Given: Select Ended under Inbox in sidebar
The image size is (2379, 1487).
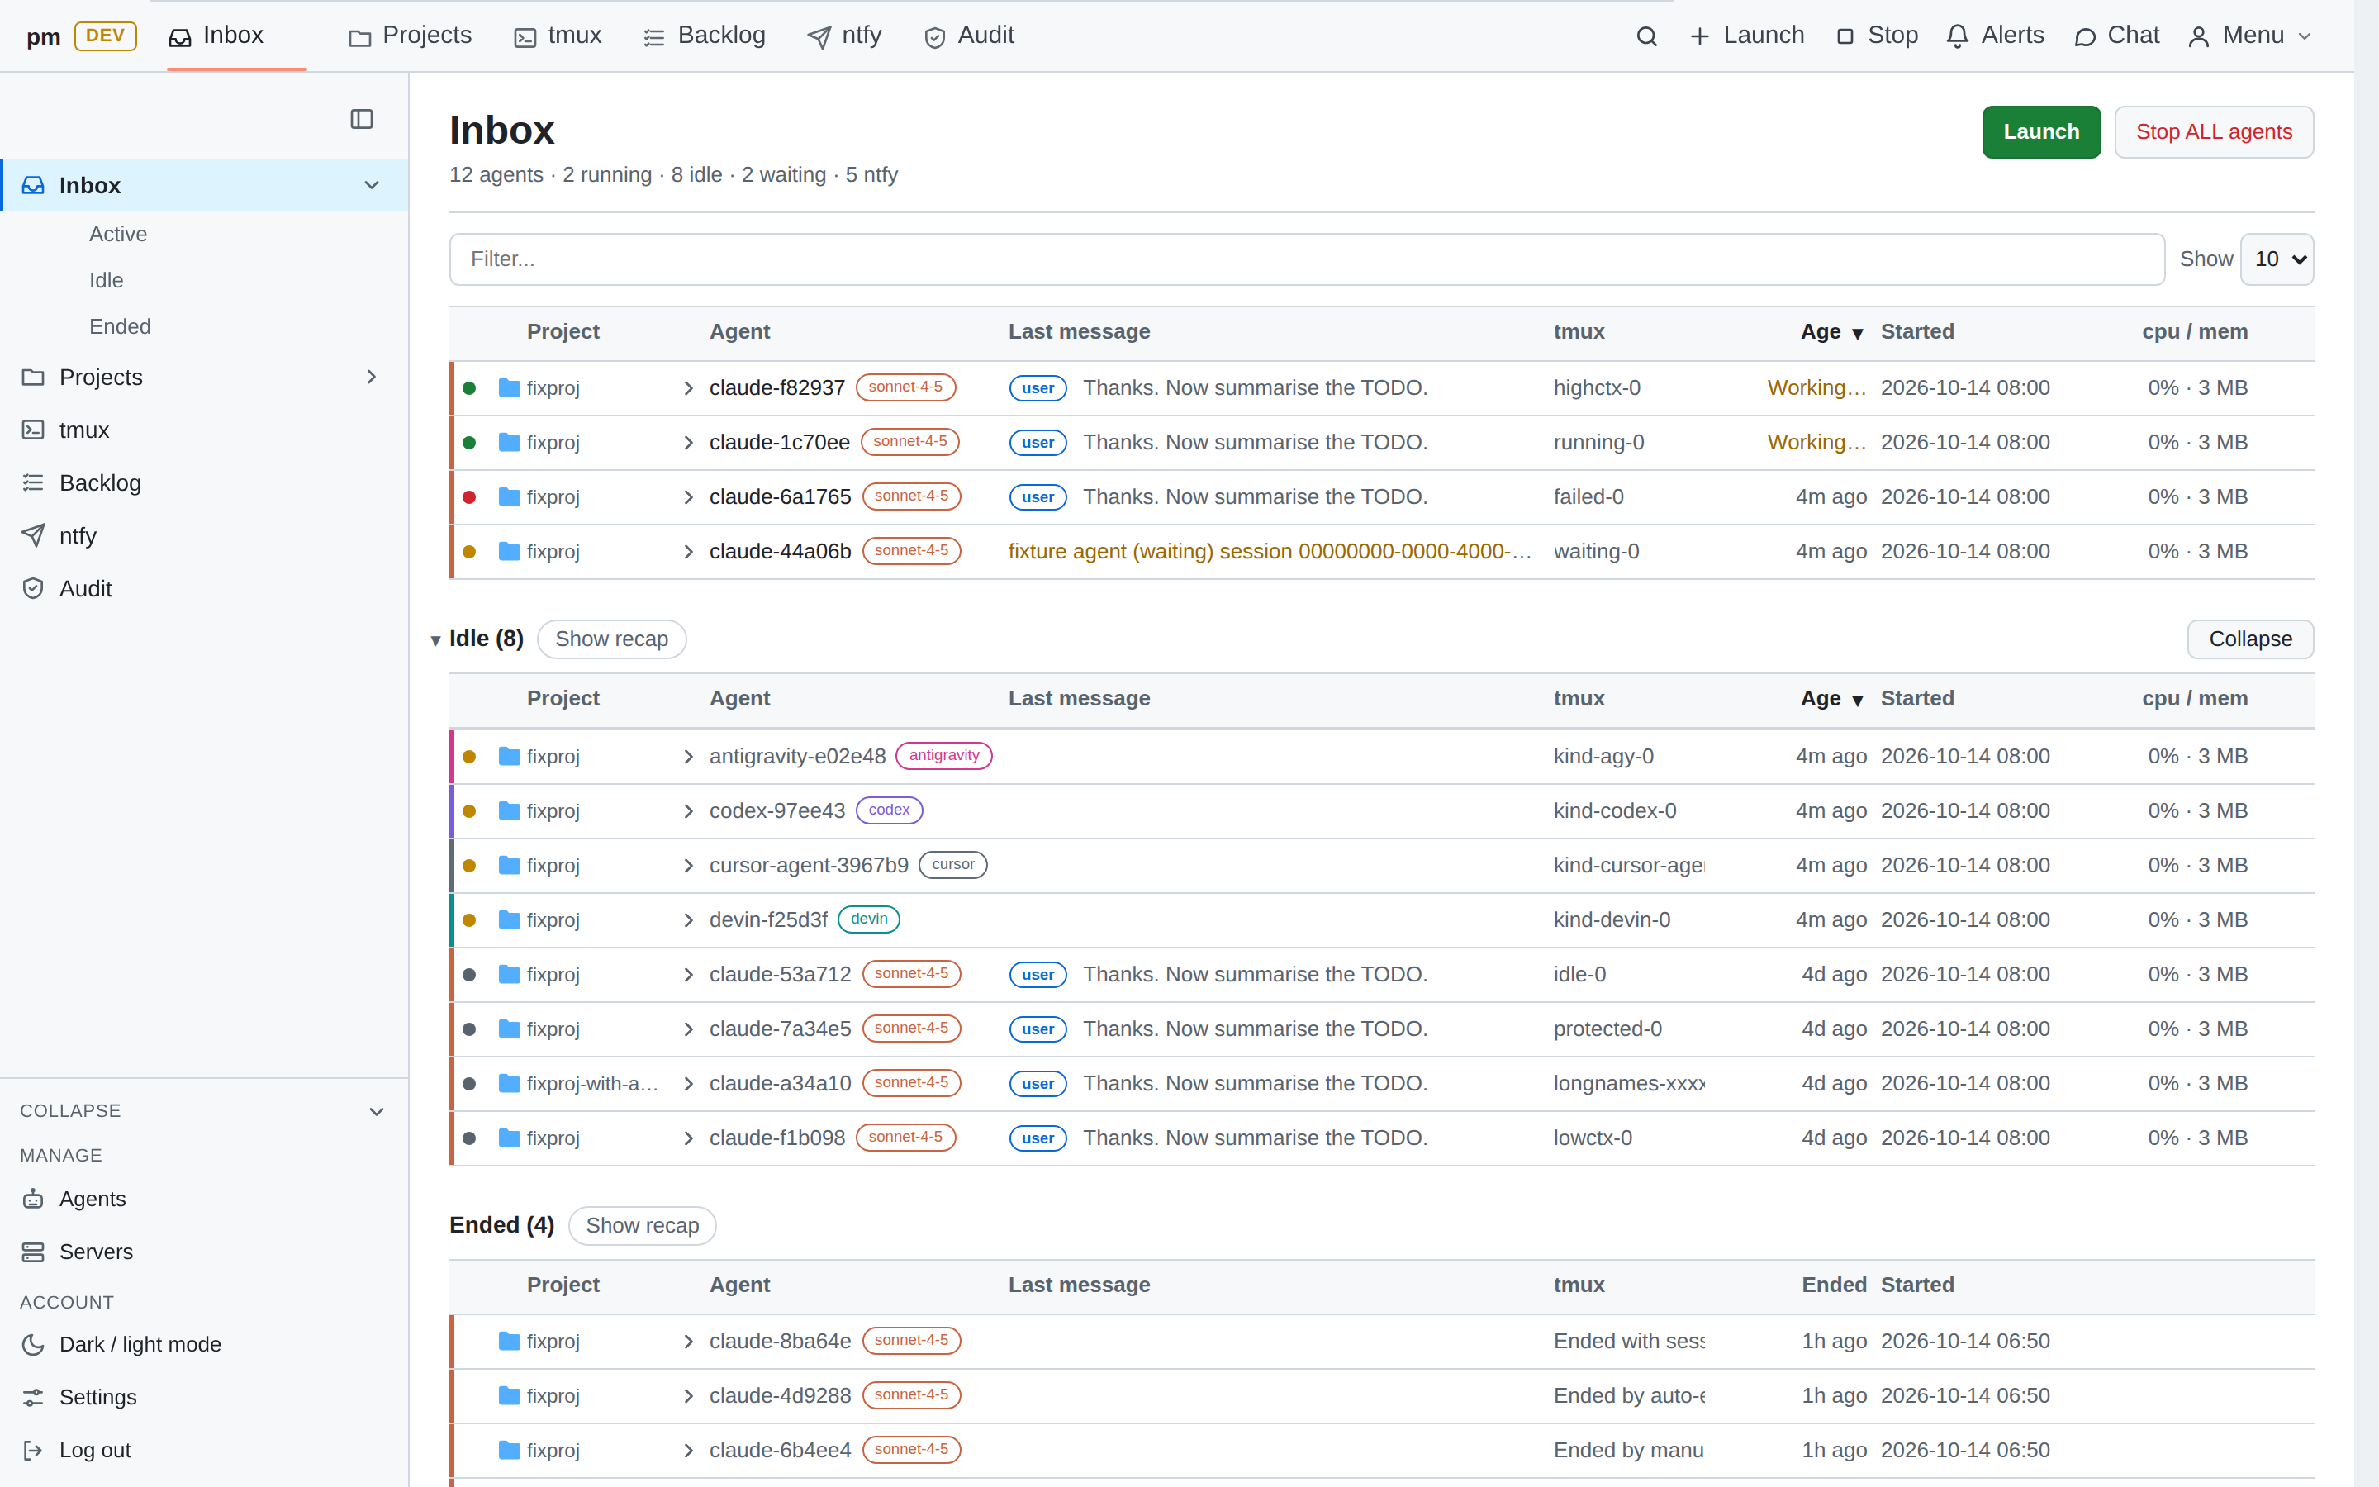Looking at the screenshot, I should coord(120,326).
